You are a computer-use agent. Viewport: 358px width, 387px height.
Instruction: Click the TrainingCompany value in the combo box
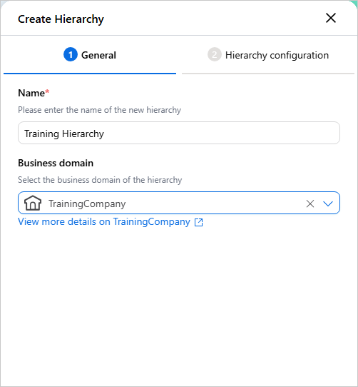click(87, 204)
